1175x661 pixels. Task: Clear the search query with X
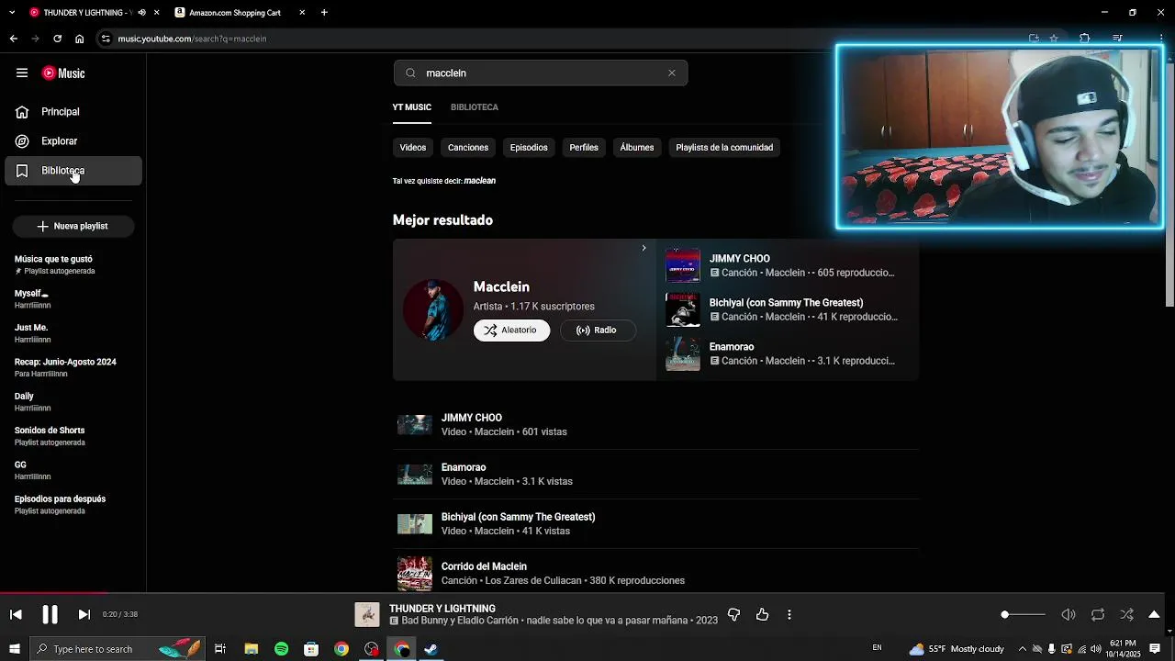point(672,73)
